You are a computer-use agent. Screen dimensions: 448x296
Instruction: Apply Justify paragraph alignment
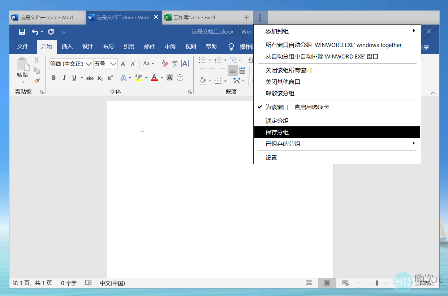(233, 70)
